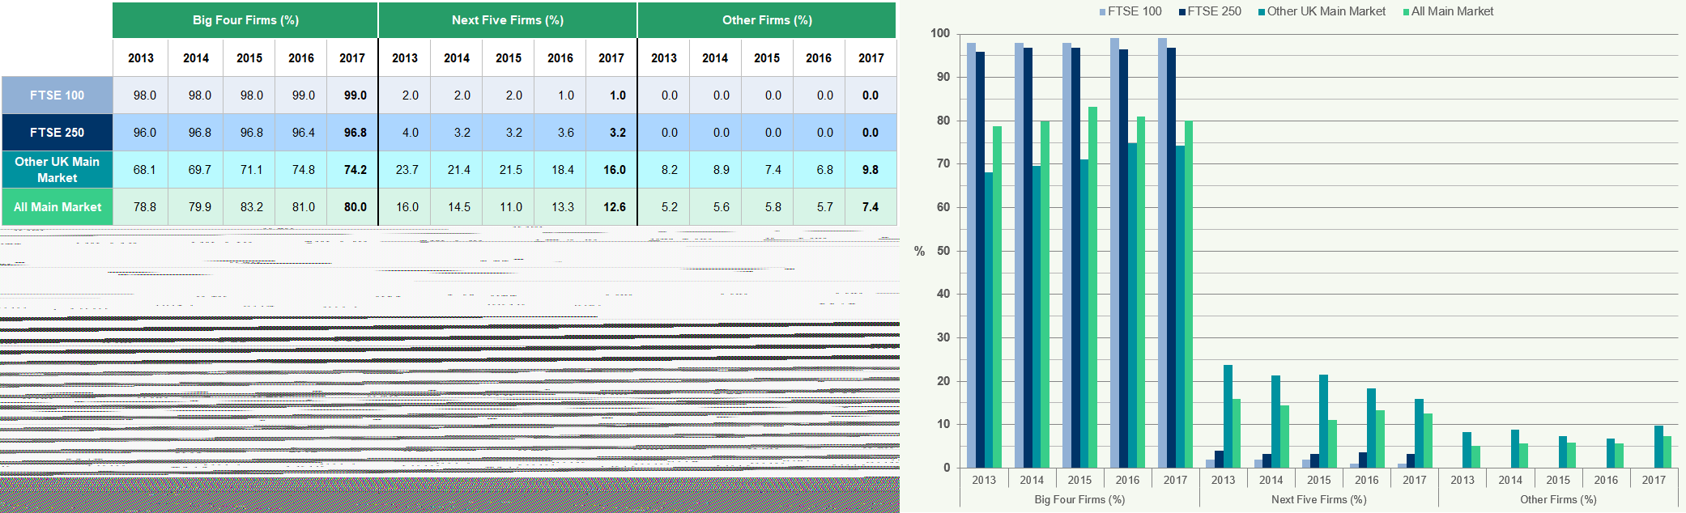
Task: Select the cell with value 68.1
Action: (x=141, y=170)
